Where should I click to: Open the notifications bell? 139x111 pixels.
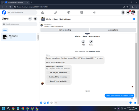[x=128, y=12]
